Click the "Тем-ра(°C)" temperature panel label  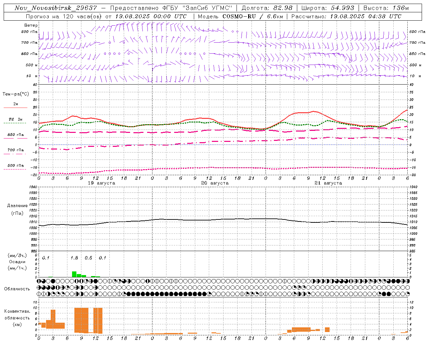pyautogui.click(x=16, y=94)
